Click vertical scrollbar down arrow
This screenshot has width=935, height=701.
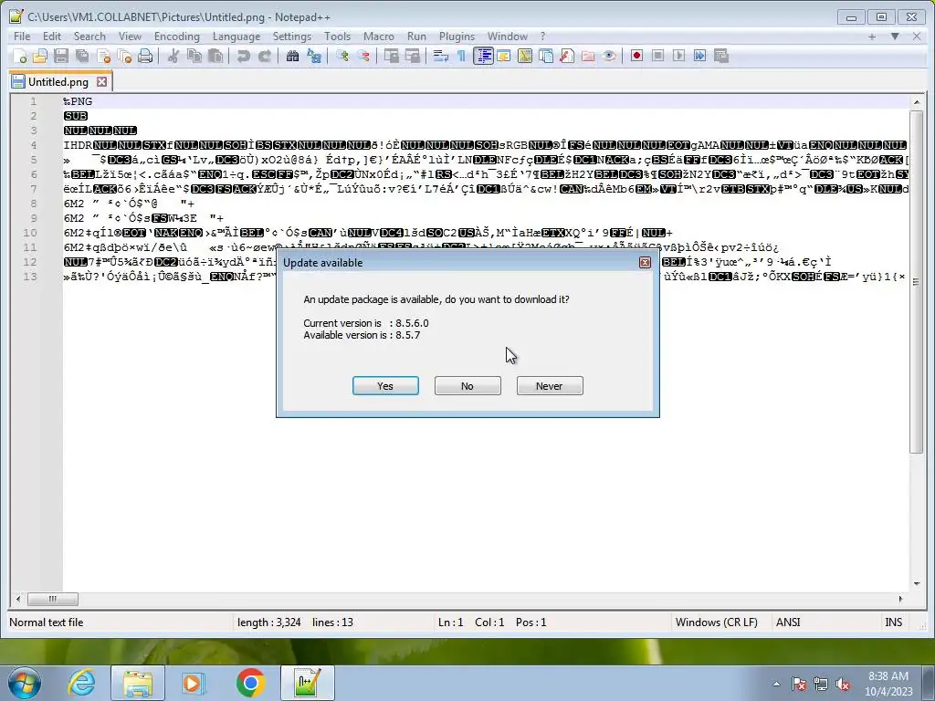tap(917, 584)
